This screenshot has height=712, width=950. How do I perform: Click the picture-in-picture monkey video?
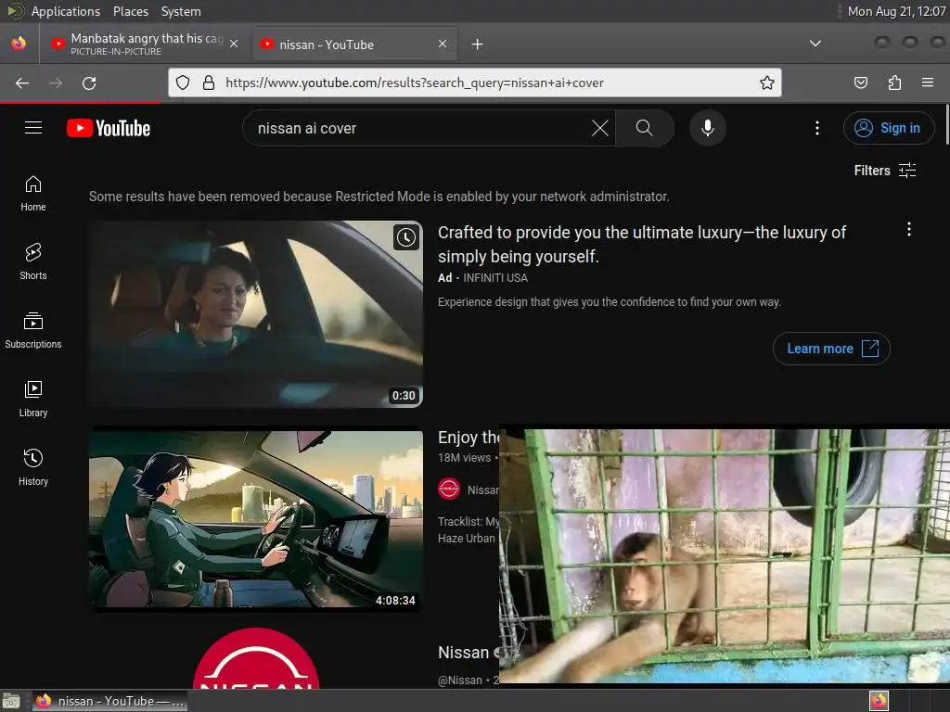click(x=724, y=556)
